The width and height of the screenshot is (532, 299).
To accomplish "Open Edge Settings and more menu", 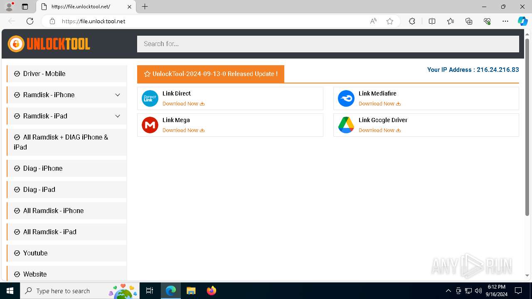I will point(505,21).
